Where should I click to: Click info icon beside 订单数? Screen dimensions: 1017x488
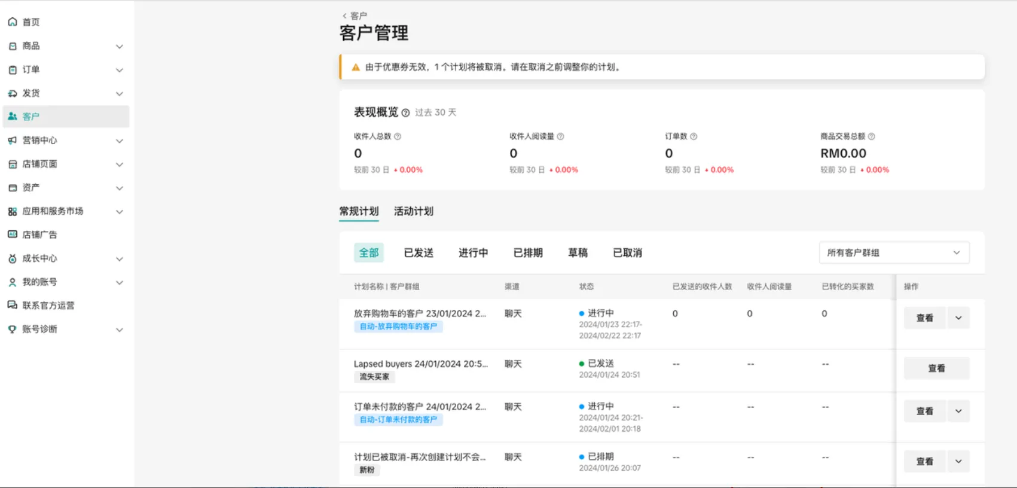694,136
